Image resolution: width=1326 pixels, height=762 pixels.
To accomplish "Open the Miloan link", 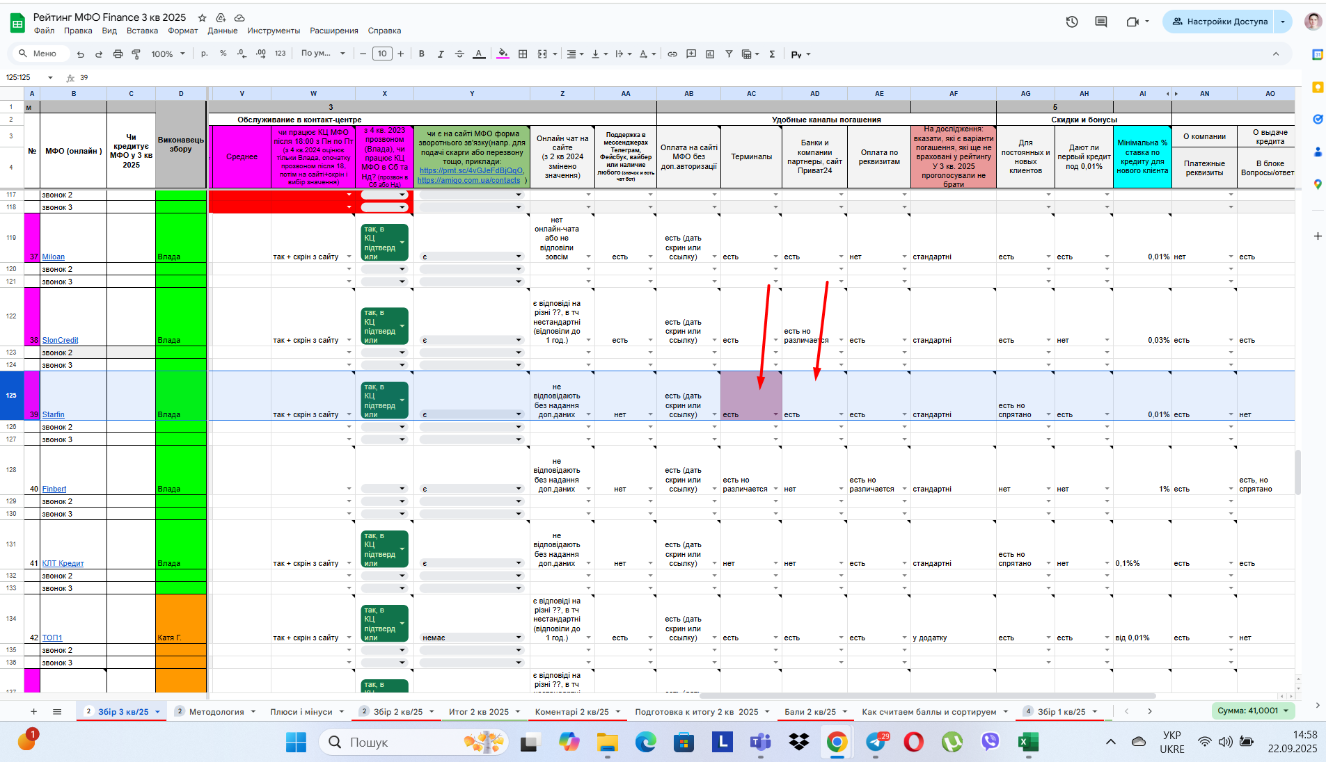I will 54,257.
